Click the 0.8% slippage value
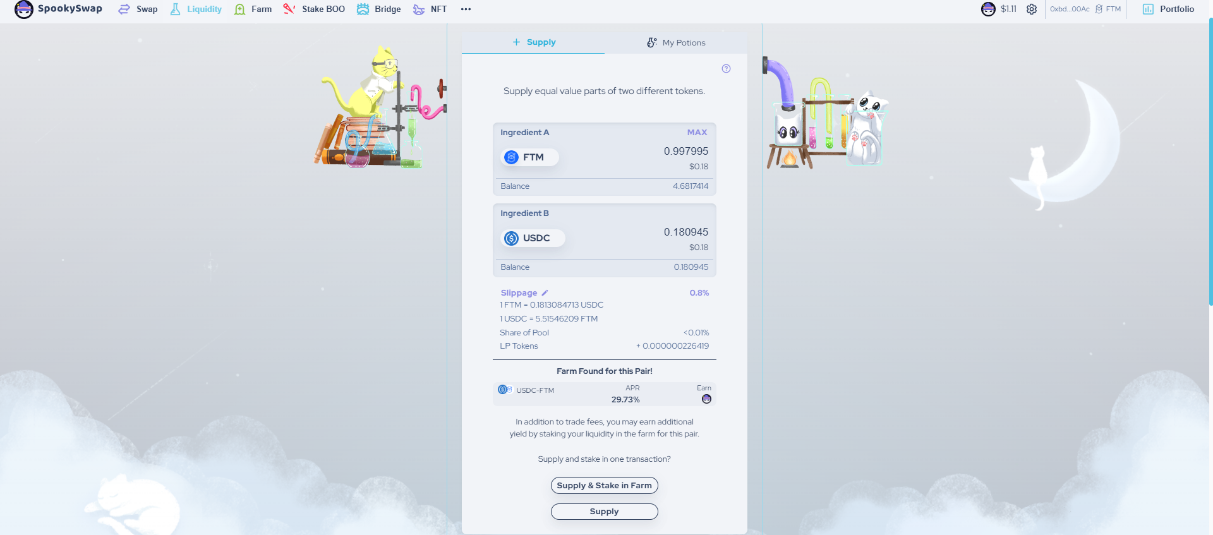Viewport: 1213px width, 535px height. (699, 293)
